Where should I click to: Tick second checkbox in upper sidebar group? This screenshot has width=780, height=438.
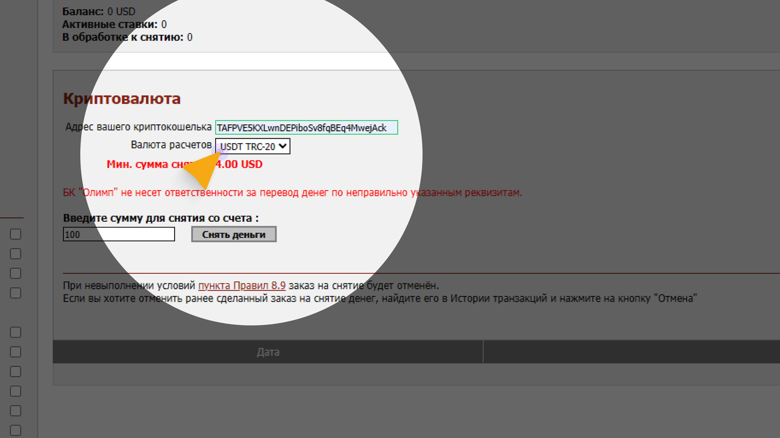[x=15, y=254]
